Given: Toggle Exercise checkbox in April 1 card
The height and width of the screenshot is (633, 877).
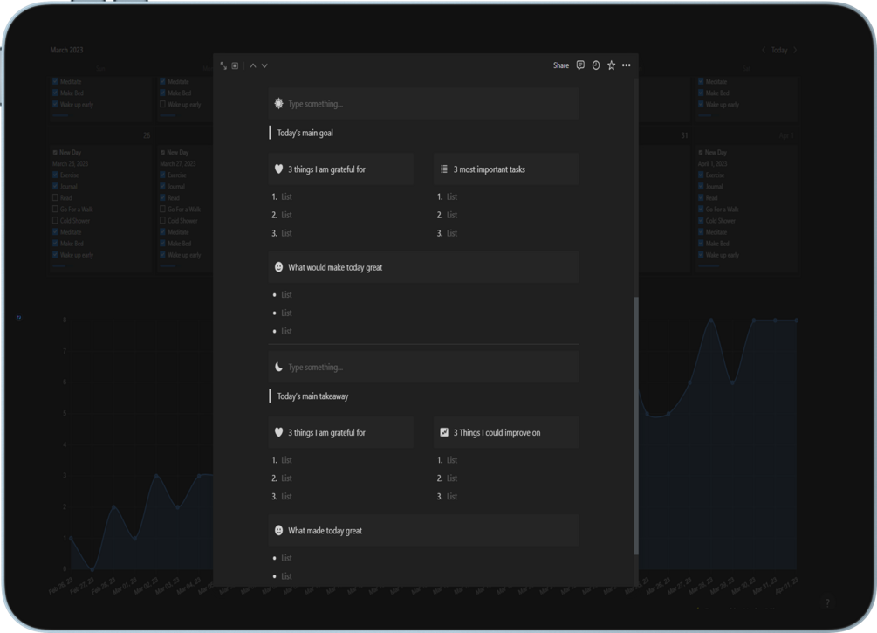Looking at the screenshot, I should click(x=701, y=175).
